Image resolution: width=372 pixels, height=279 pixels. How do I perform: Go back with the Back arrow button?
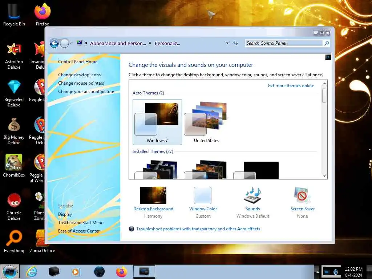point(54,44)
